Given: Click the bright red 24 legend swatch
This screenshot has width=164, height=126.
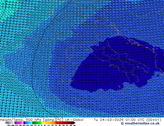Looking at the screenshot, I should click(x=56, y=123).
